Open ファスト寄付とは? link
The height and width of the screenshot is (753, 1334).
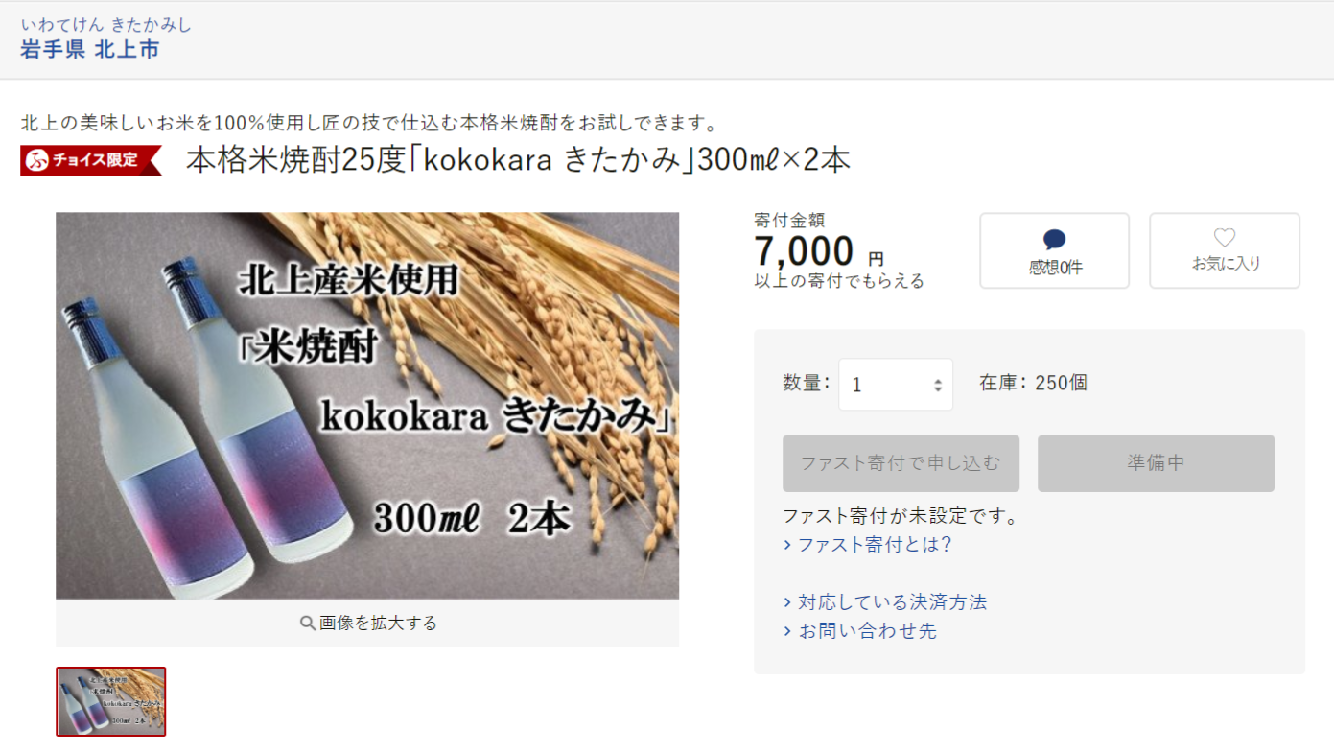point(875,545)
